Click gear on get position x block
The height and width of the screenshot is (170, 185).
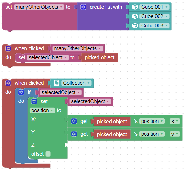(x=74, y=121)
